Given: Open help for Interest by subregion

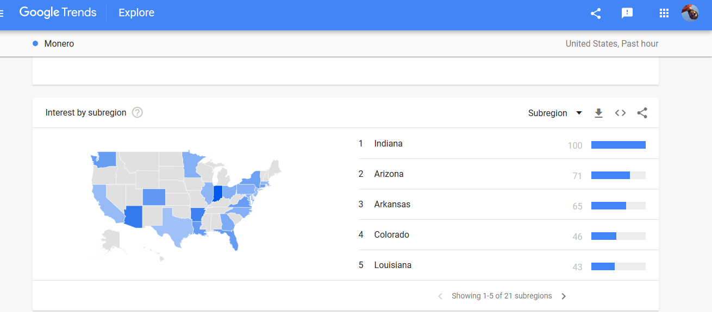Looking at the screenshot, I should [x=138, y=113].
